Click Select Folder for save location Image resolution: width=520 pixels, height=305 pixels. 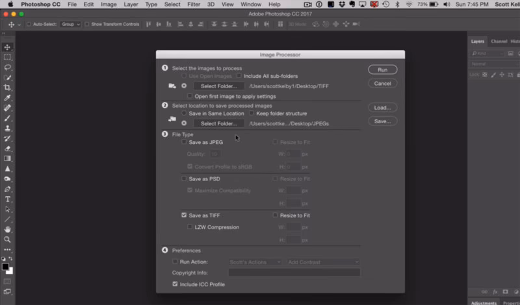pyautogui.click(x=219, y=123)
